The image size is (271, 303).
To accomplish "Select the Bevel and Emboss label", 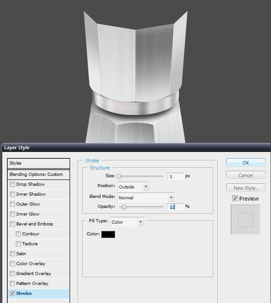I will [x=34, y=224].
